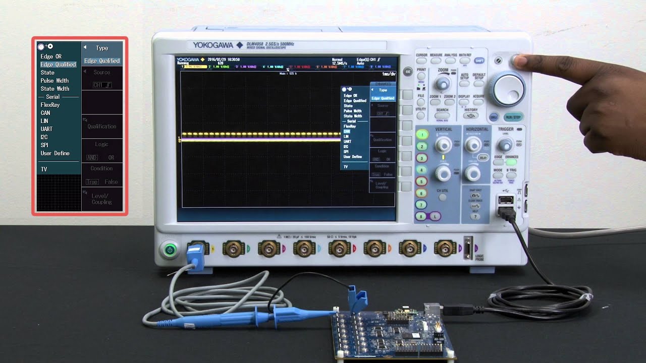The height and width of the screenshot is (363, 646).
Task: Select I2C in the enlarged inset menu
Action: point(44,137)
